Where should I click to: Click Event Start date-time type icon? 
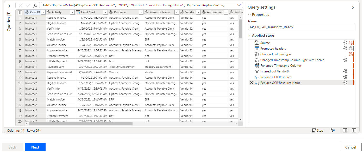pos(78,12)
